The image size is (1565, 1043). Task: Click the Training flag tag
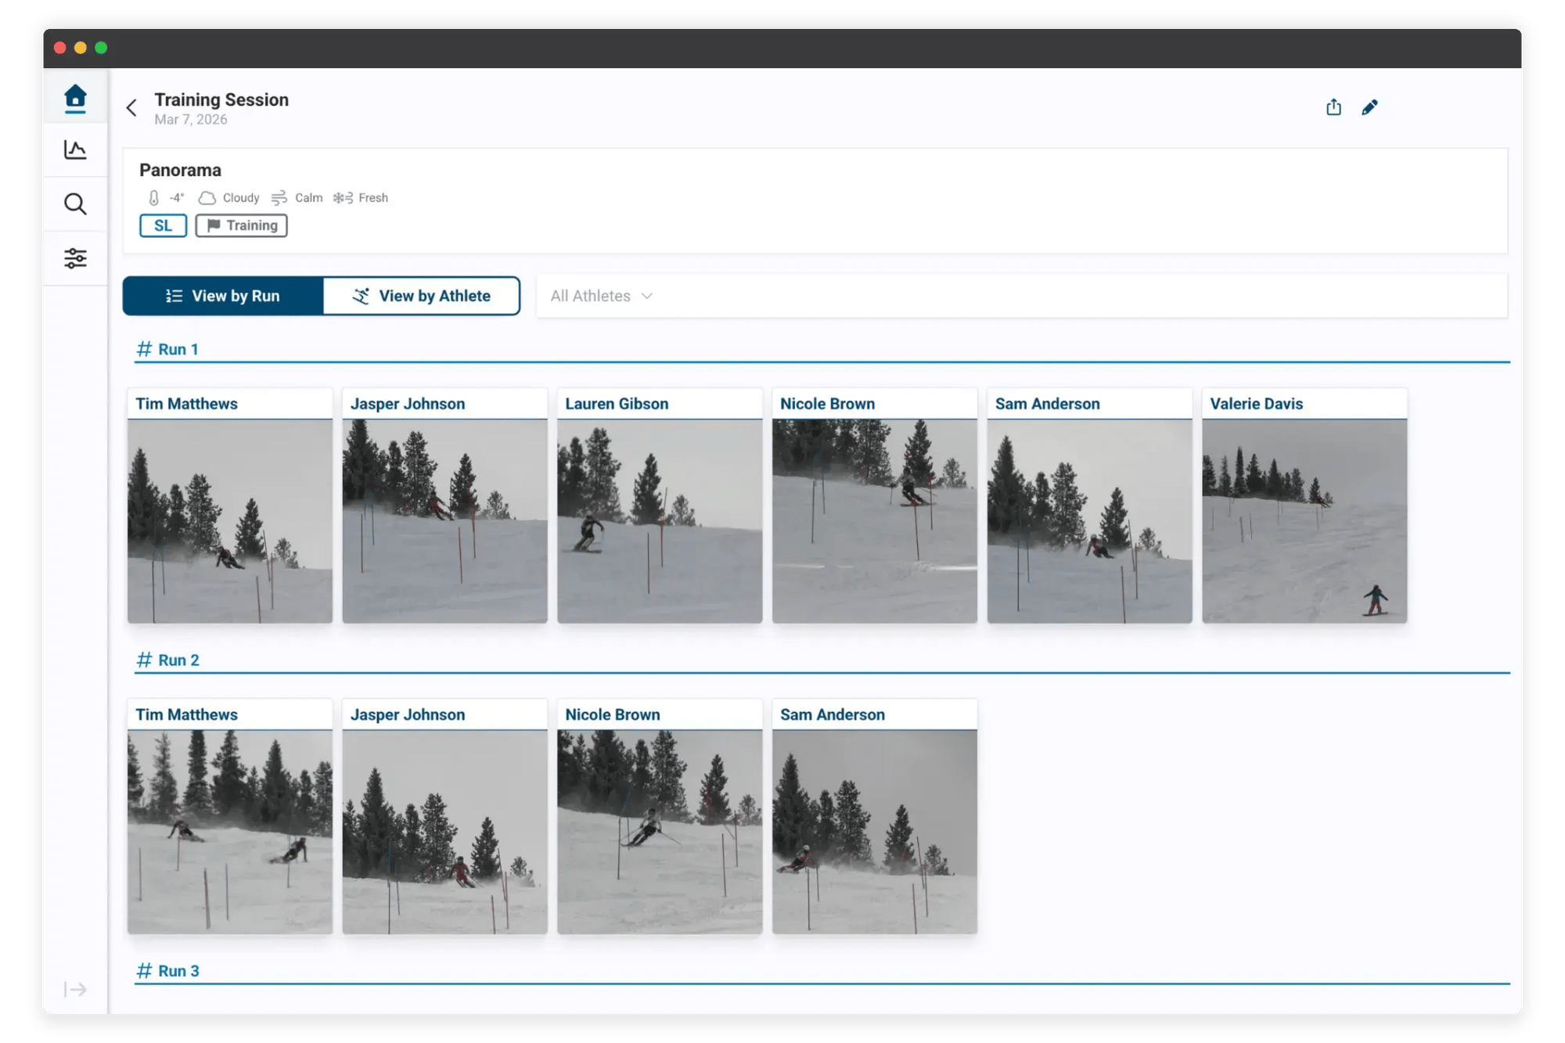coord(241,225)
